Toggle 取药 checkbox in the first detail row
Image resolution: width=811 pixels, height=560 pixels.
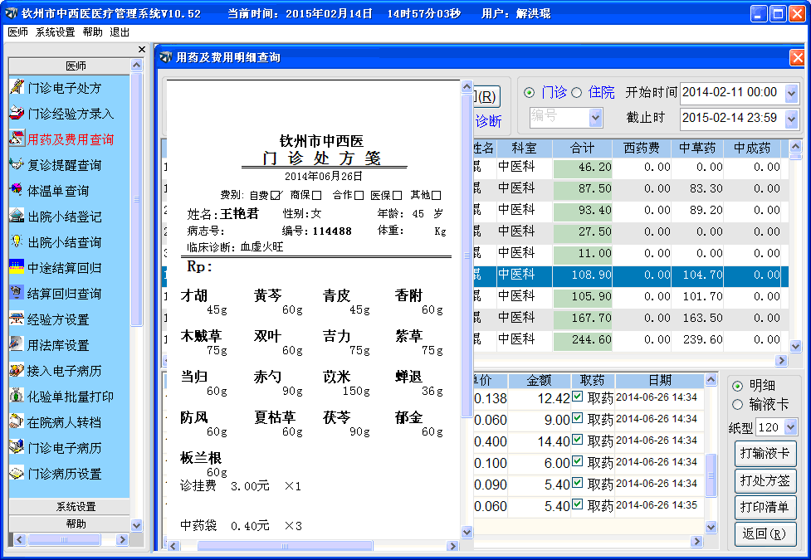coord(578,397)
